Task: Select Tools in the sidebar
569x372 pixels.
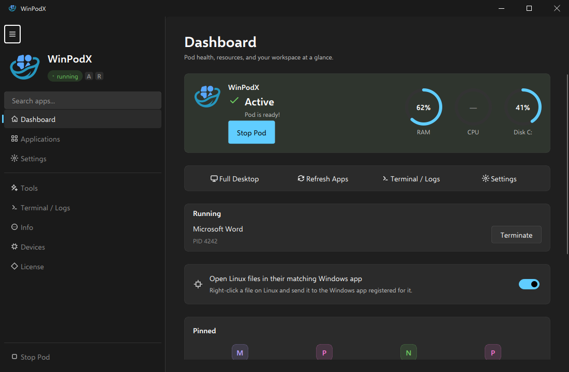Action: point(83,188)
